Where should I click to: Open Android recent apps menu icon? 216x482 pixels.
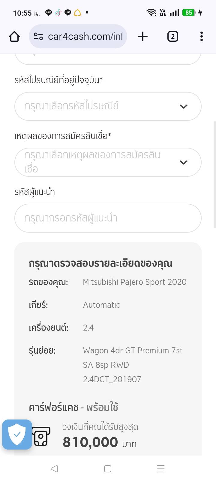[161, 469]
